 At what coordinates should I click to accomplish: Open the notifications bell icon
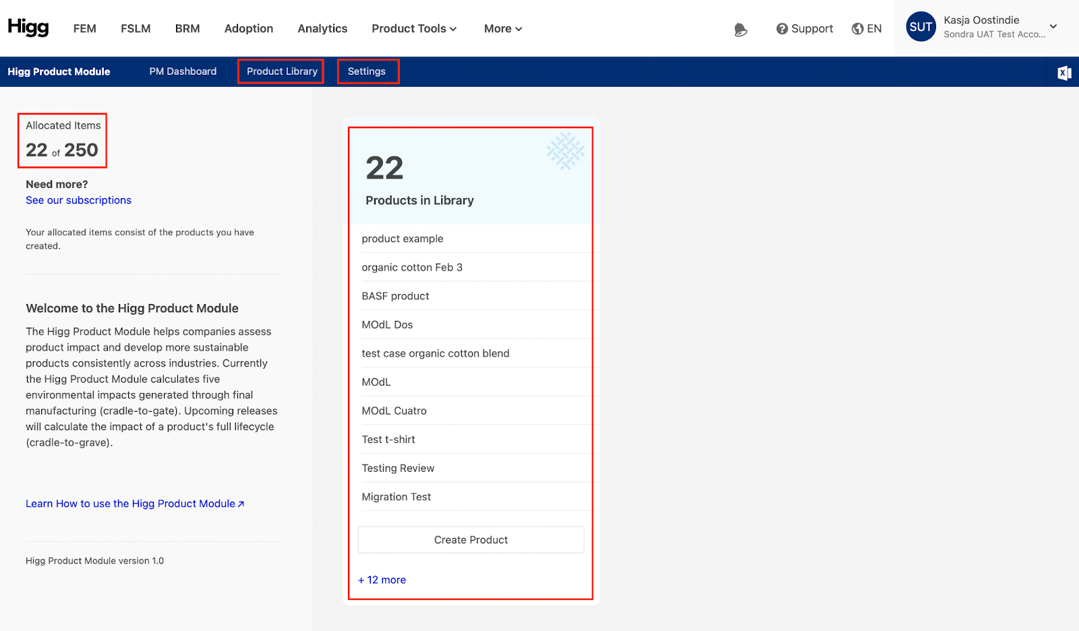pos(740,29)
